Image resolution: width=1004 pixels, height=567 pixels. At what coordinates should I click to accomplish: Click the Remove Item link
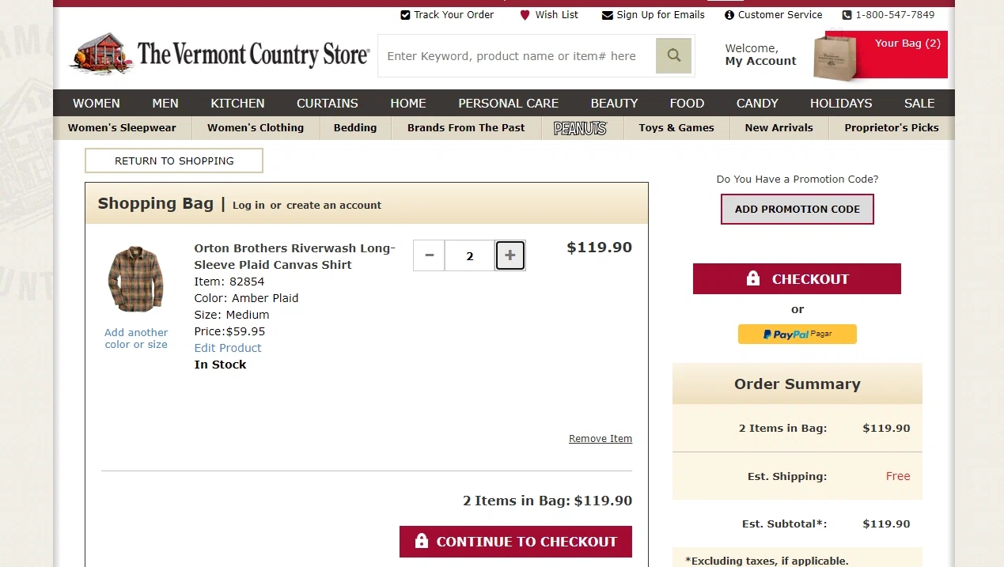(x=601, y=439)
